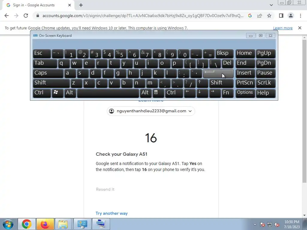Open the Windows Start button
307x230 pixels.
8,224
